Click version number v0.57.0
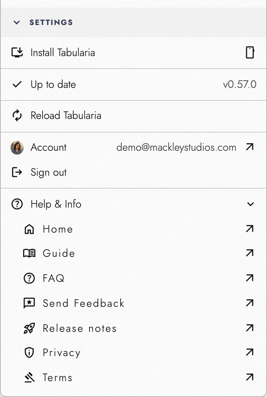Screen dimensions: 267x397 tap(240, 84)
